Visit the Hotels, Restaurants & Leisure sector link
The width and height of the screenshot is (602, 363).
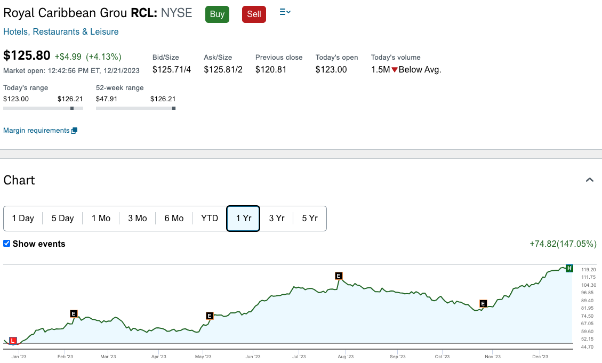pos(61,31)
